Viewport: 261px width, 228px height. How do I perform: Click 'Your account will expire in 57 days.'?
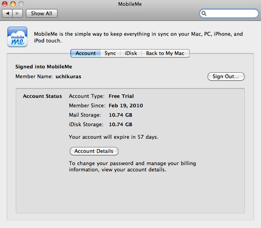click(x=114, y=137)
